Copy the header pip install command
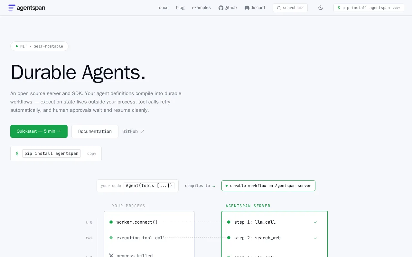Image resolution: width=412 pixels, height=257 pixels. 396,8
